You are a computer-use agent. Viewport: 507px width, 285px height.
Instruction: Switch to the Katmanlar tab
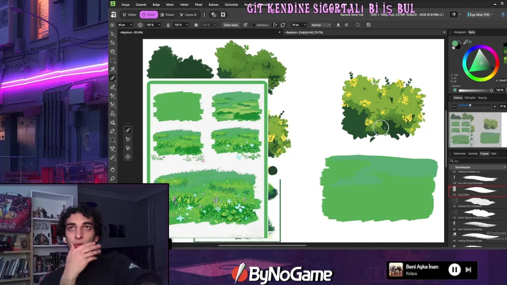pos(459,154)
